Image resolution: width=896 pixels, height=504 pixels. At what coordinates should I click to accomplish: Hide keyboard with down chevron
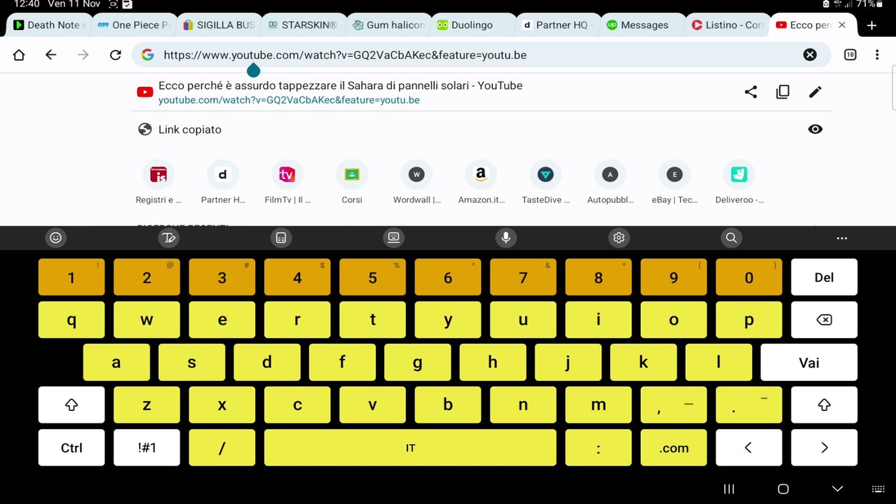coord(837,489)
